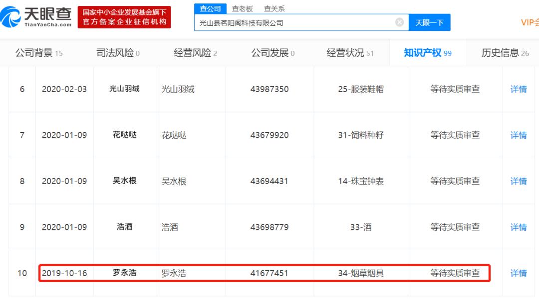Image resolution: width=539 pixels, height=301 pixels.
Task: Open the VIP会 link
Action: click(x=529, y=22)
